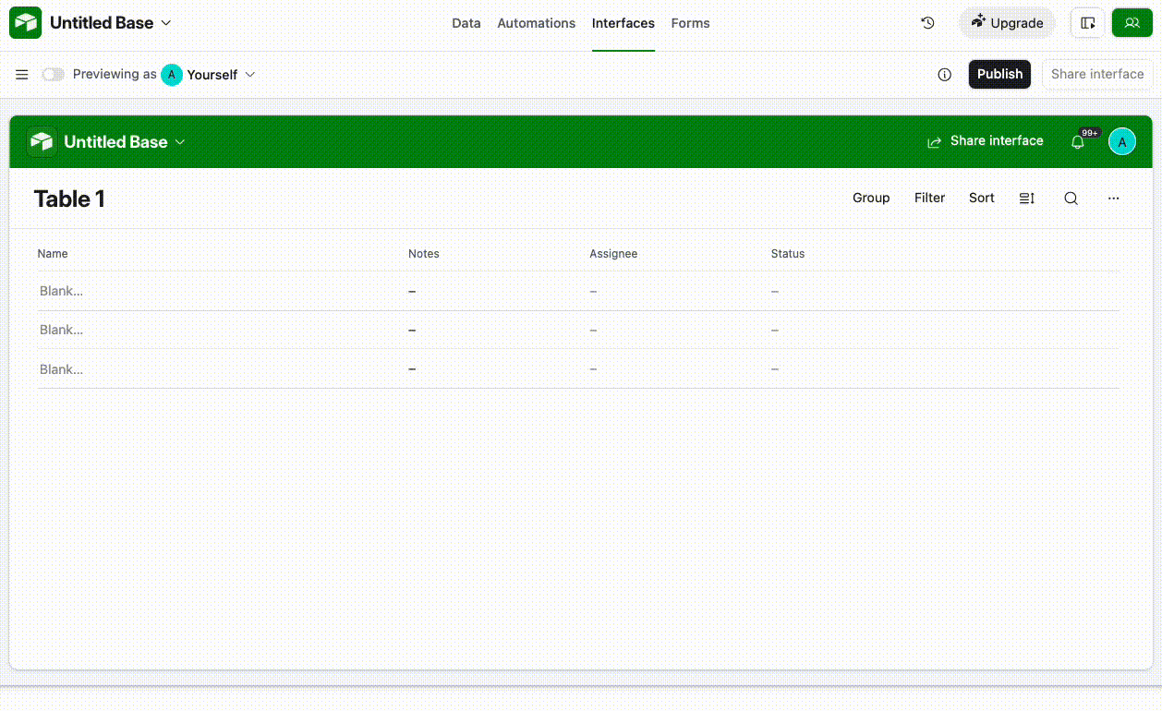
Task: Open interface info via the info icon
Action: [944, 75]
